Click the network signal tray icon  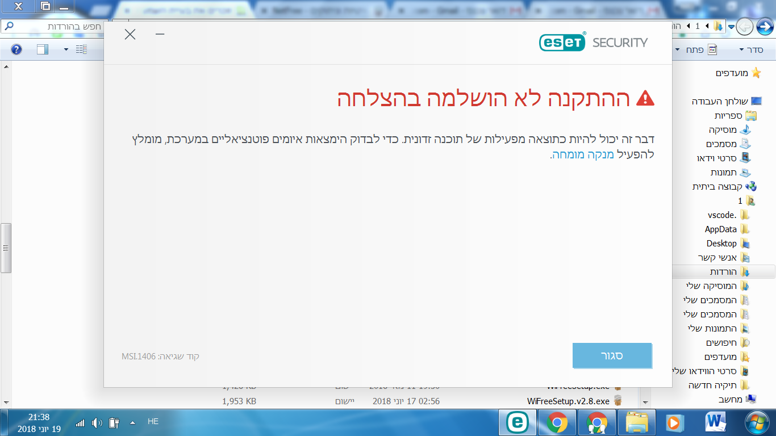pyautogui.click(x=80, y=422)
